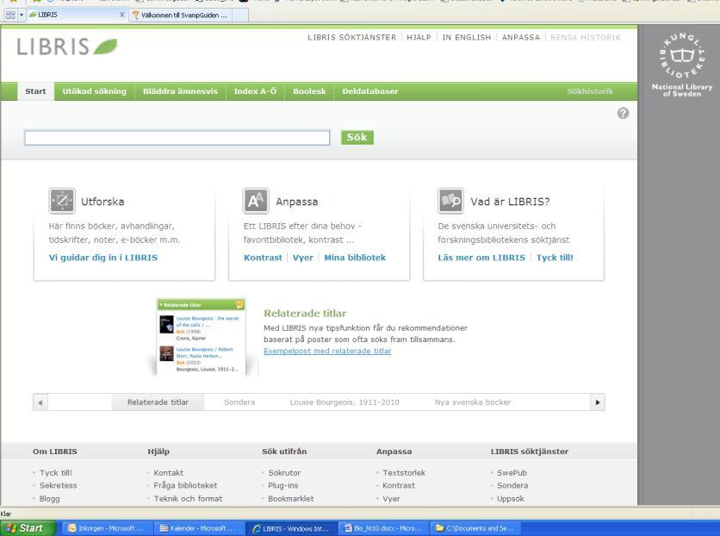Click the Vyer link in Anpassa card
The width and height of the screenshot is (720, 536).
(x=303, y=258)
